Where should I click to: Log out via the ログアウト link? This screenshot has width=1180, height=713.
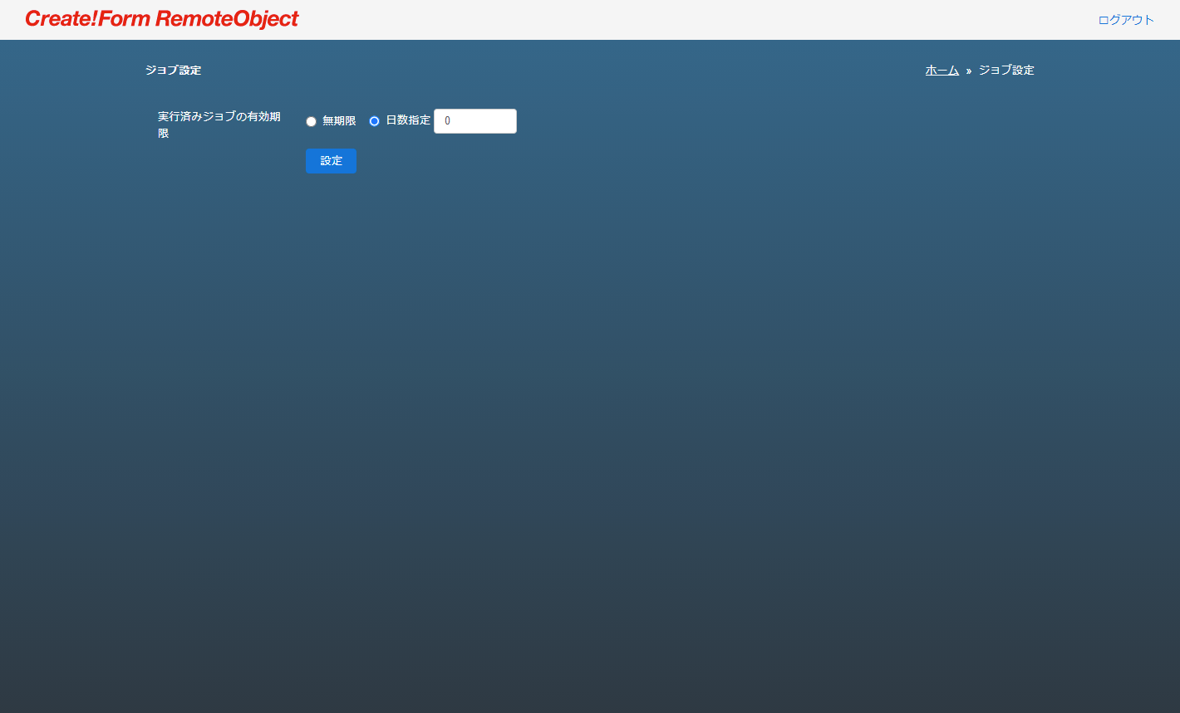(1126, 20)
